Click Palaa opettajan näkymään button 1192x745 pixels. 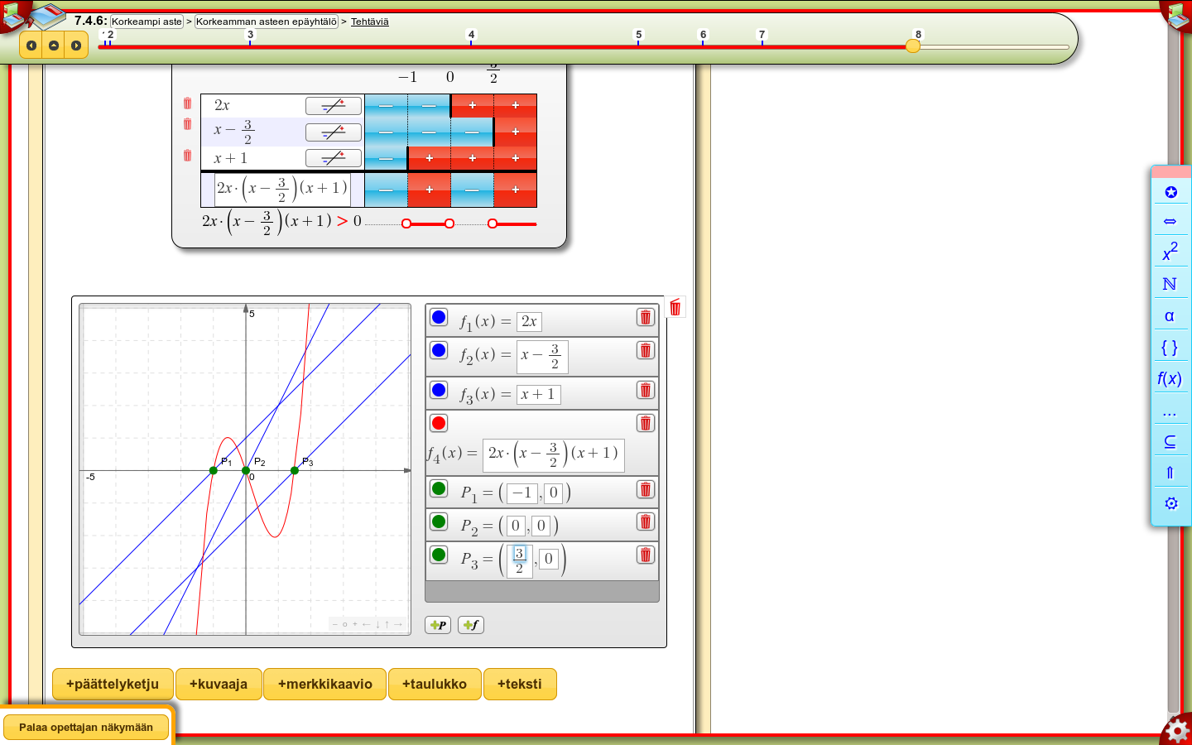click(86, 728)
